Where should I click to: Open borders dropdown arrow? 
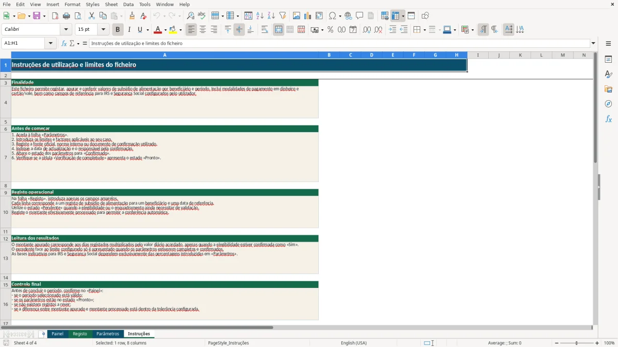[x=424, y=30]
